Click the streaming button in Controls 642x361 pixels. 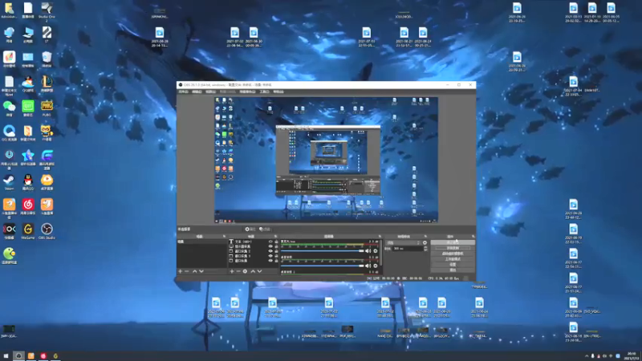click(453, 242)
